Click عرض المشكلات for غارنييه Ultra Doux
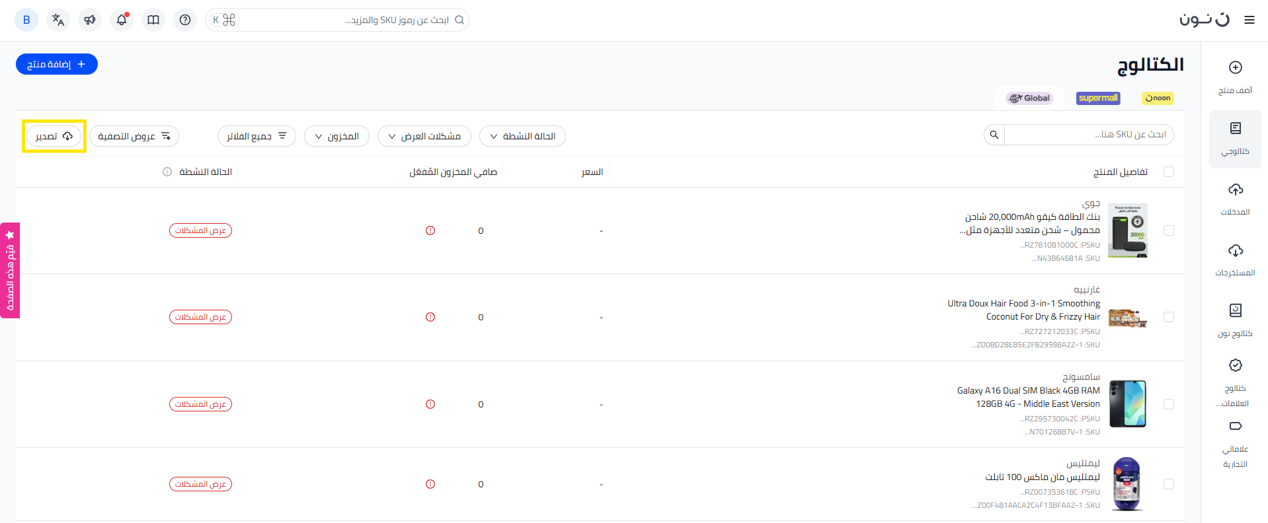The image size is (1268, 523). click(x=200, y=317)
